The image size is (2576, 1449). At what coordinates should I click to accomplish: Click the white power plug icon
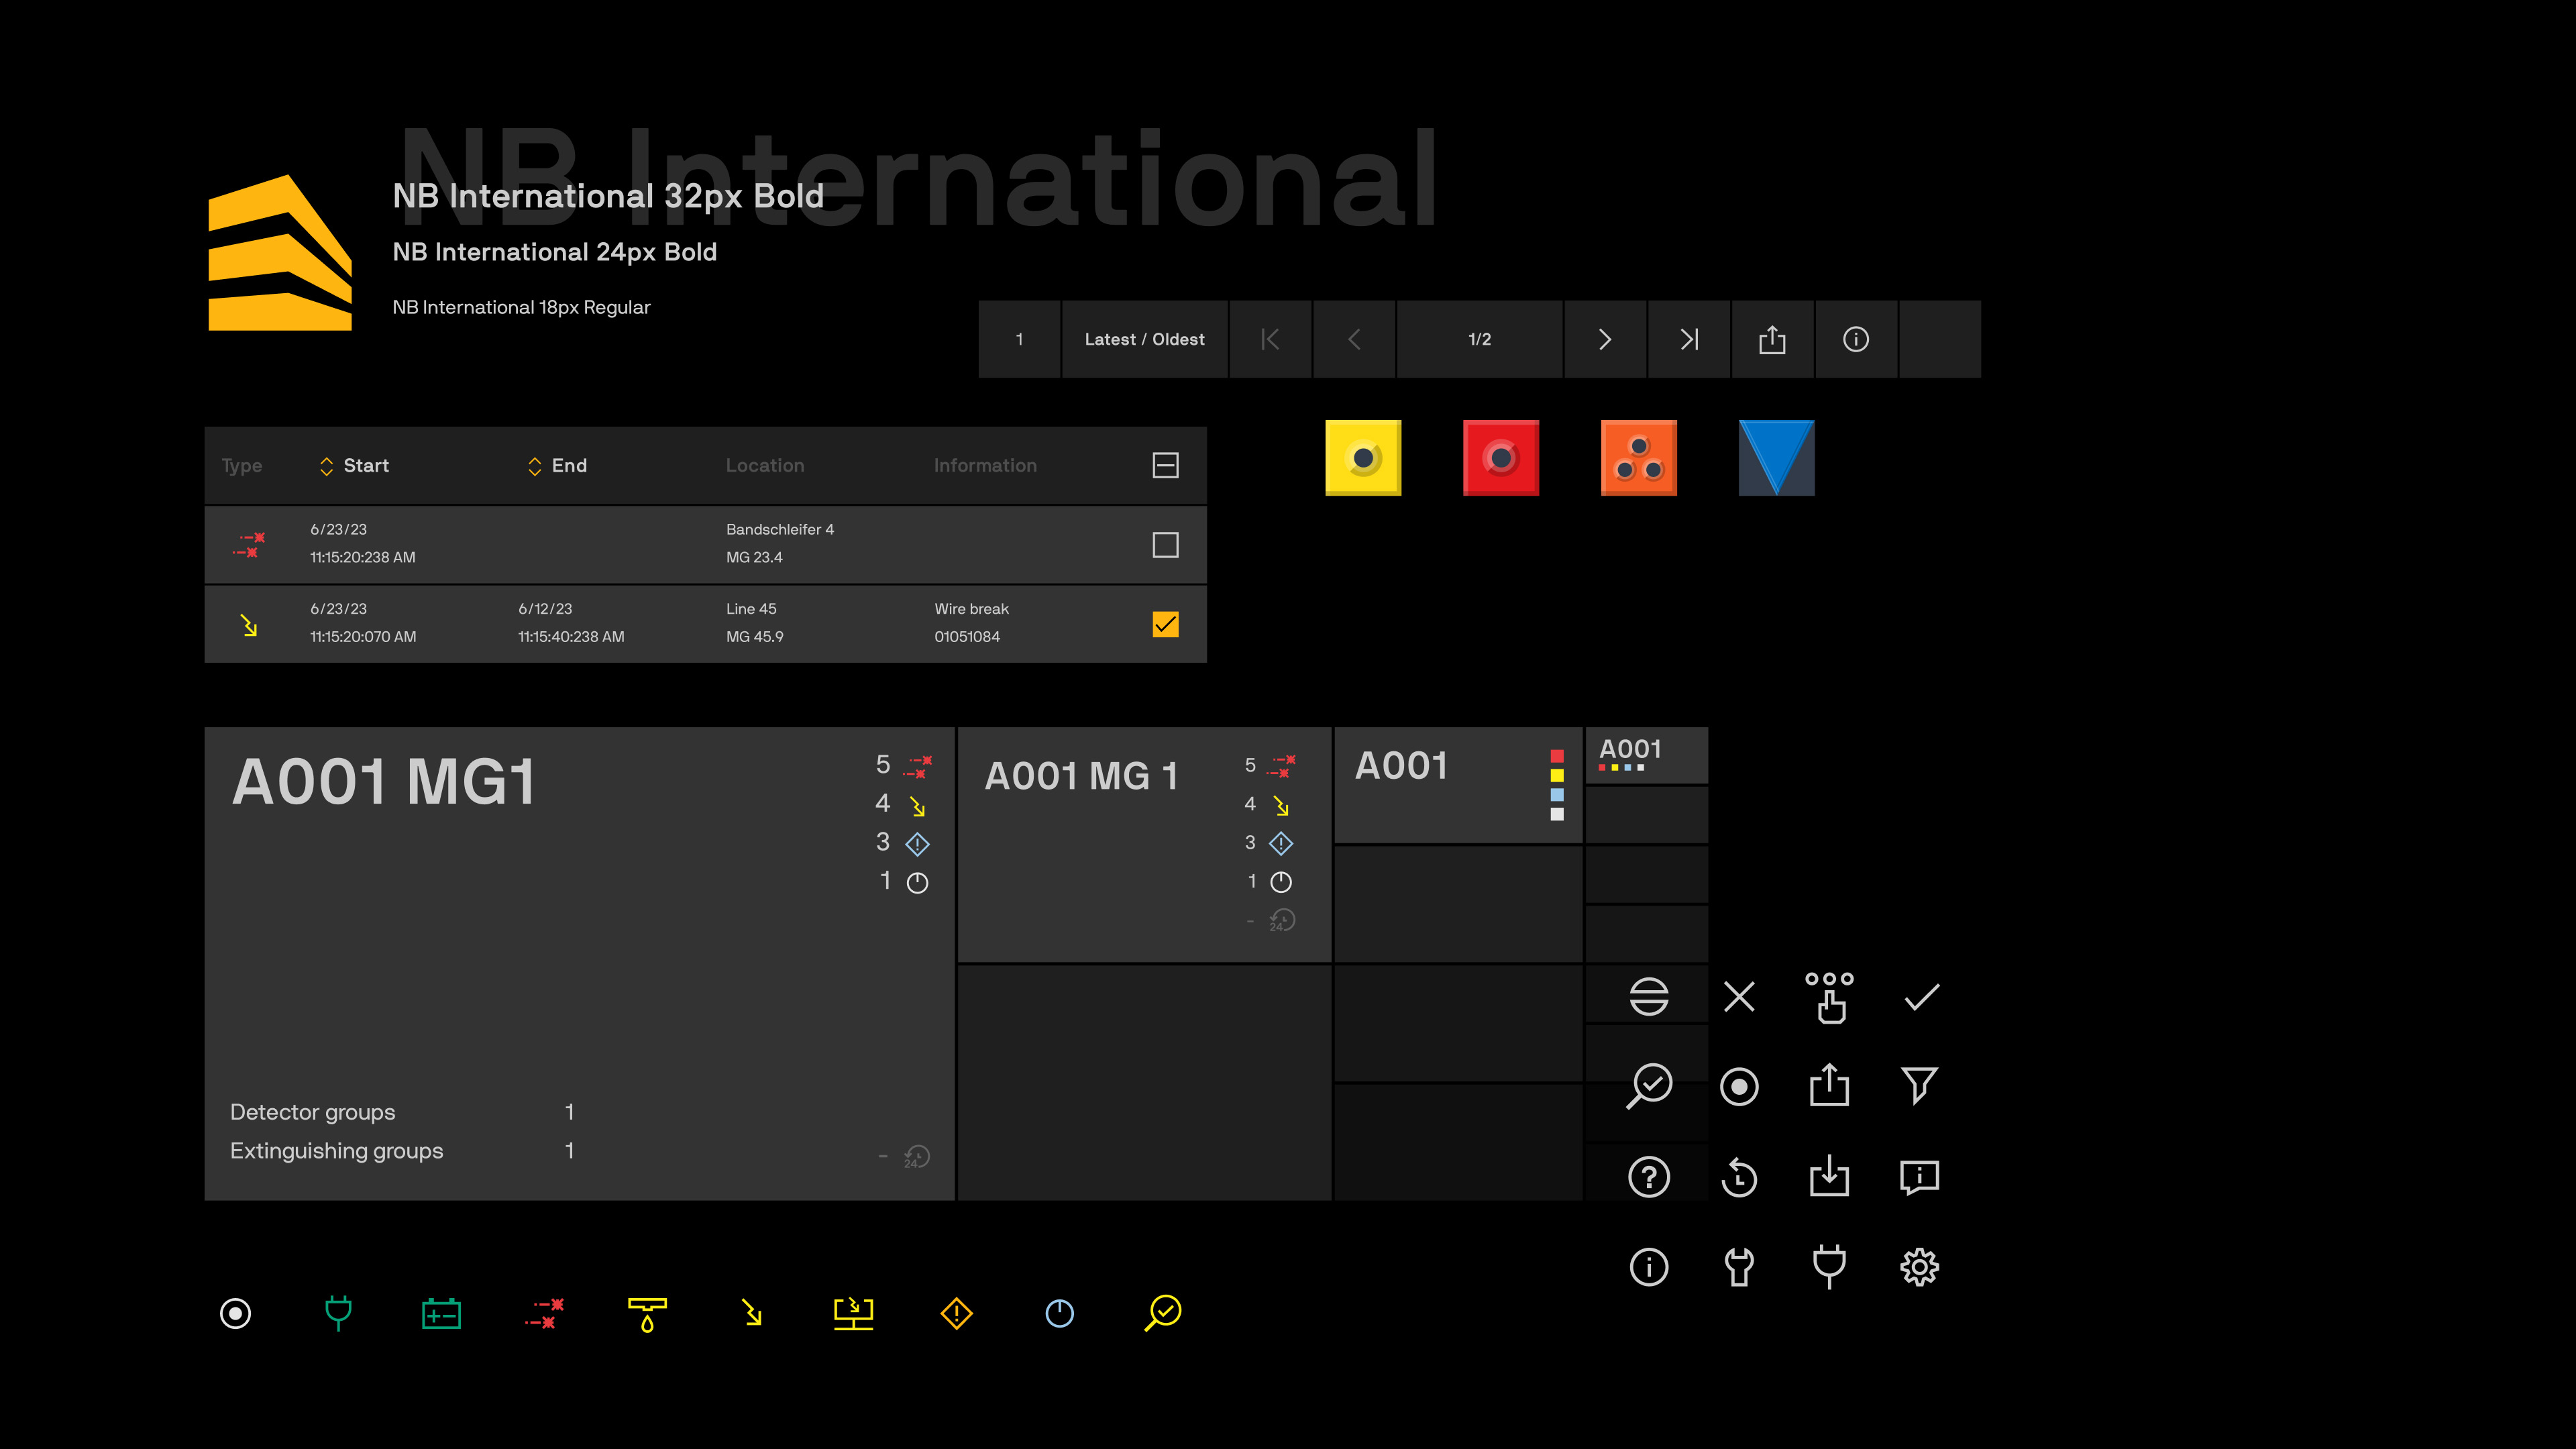coord(1829,1266)
